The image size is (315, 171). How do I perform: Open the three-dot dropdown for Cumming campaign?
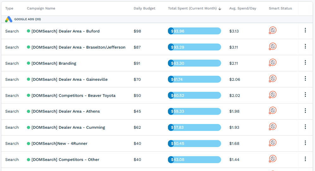[x=305, y=127]
